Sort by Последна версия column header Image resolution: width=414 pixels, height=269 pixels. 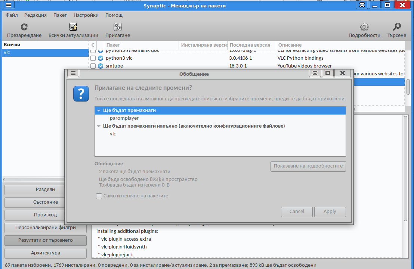pos(251,45)
